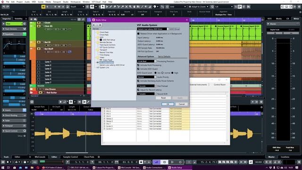Viewport: 302px width, 170px height.
Task: Switch to OBS in the taskbar
Action: (x=79, y=168)
